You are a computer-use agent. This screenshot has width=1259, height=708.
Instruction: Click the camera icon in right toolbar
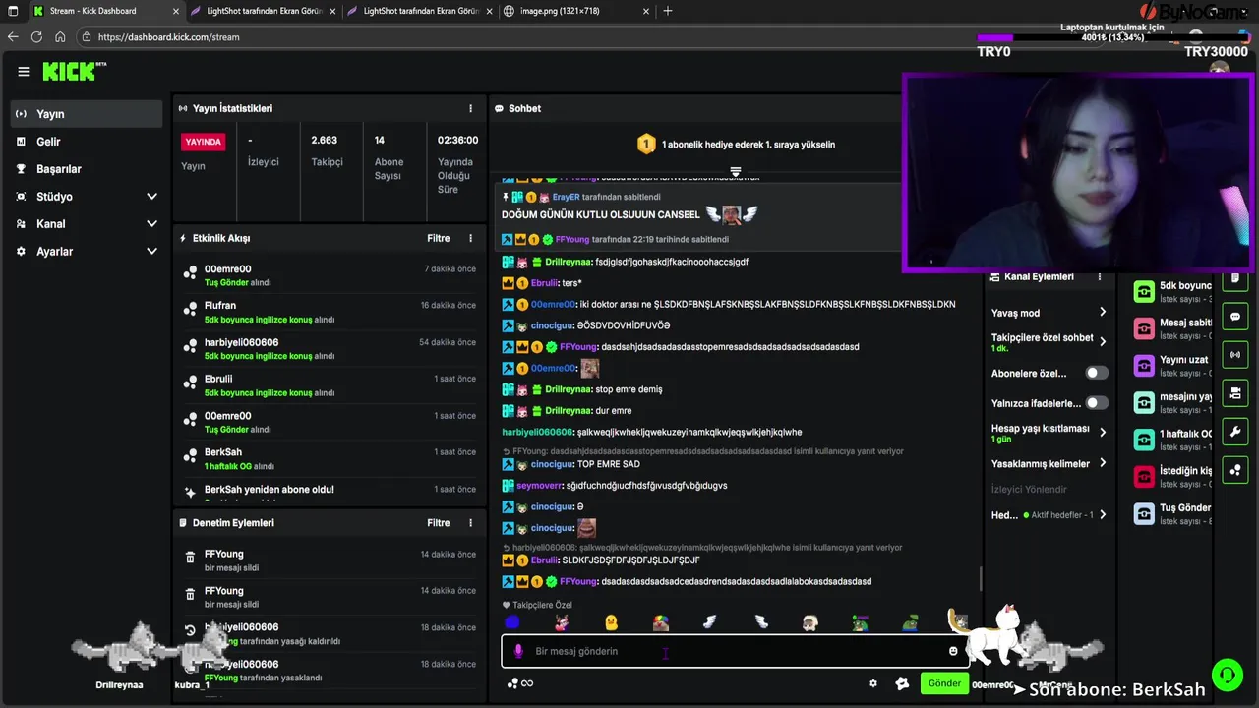1235,392
